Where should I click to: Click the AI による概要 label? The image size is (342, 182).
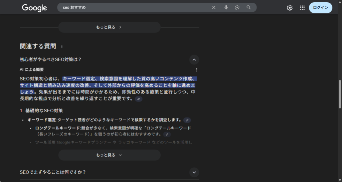click(32, 69)
